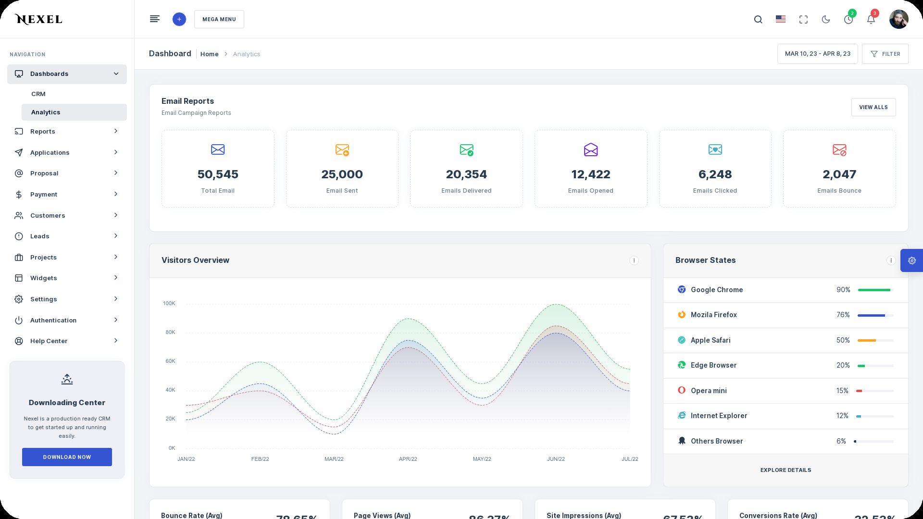Open the floating gear customizer icon
Screen dimensions: 923x519
pyautogui.click(x=911, y=260)
